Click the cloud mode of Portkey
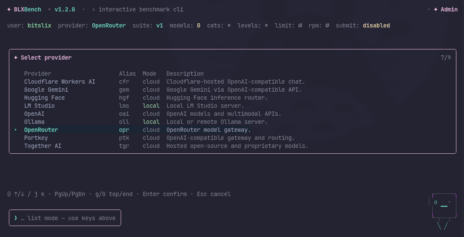The height and width of the screenshot is (237, 464). 151,138
